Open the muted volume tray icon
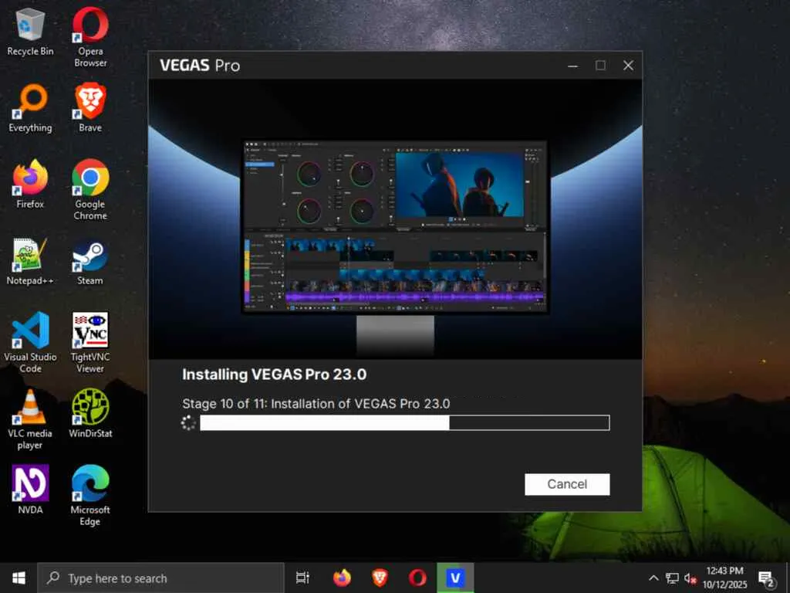This screenshot has height=593, width=790. coord(690,578)
